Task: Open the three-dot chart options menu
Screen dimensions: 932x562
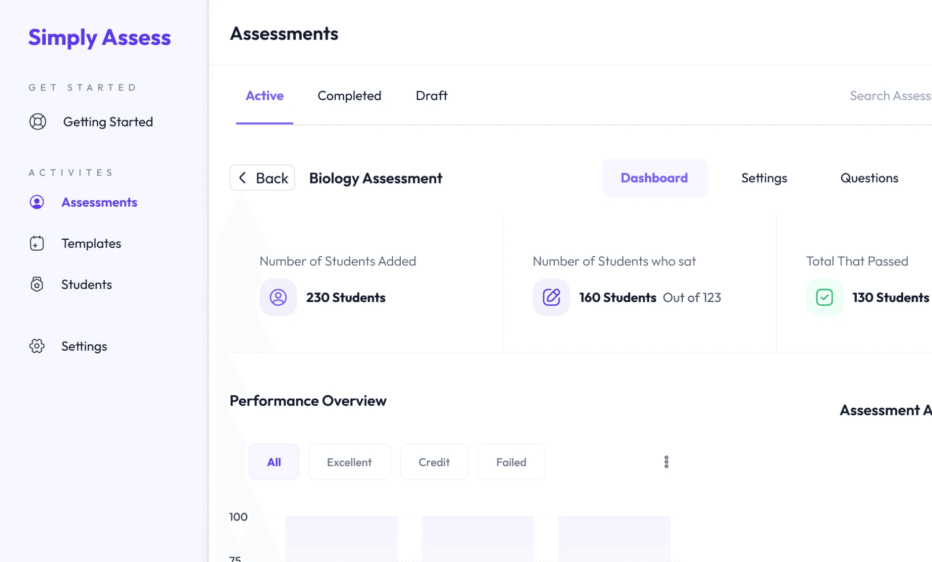Action: [x=666, y=462]
